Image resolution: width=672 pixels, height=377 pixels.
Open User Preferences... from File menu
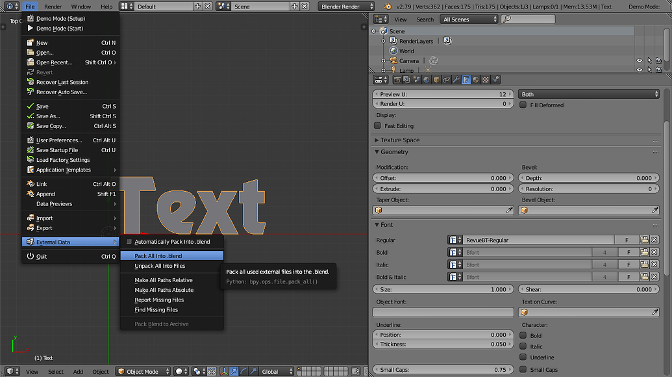click(71, 140)
